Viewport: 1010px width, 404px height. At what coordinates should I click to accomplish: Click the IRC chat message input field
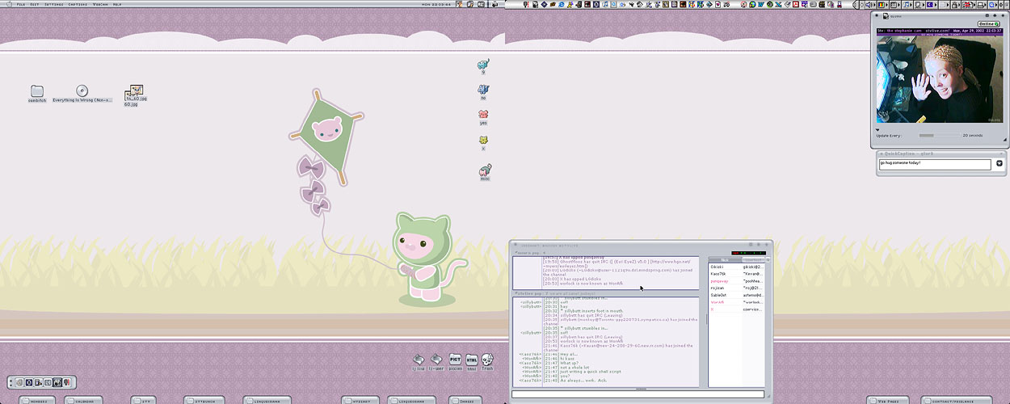pyautogui.click(x=637, y=394)
